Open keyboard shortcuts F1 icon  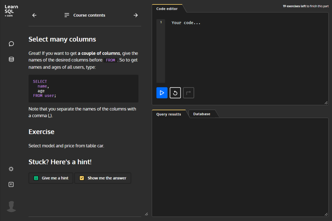(11, 184)
